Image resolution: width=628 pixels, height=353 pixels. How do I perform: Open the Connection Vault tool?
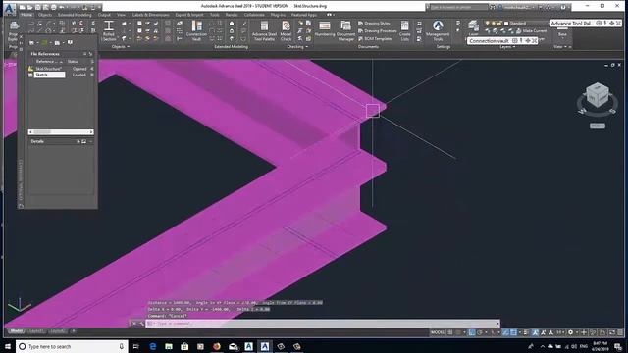pos(196,30)
